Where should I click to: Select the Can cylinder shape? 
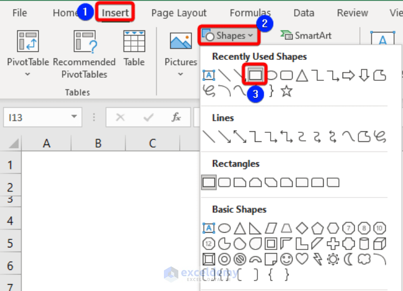point(364,244)
